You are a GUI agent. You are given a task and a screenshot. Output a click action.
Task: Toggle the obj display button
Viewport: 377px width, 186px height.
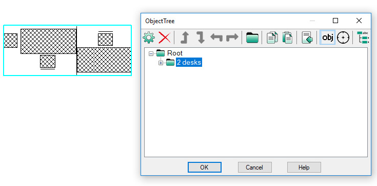click(x=327, y=38)
